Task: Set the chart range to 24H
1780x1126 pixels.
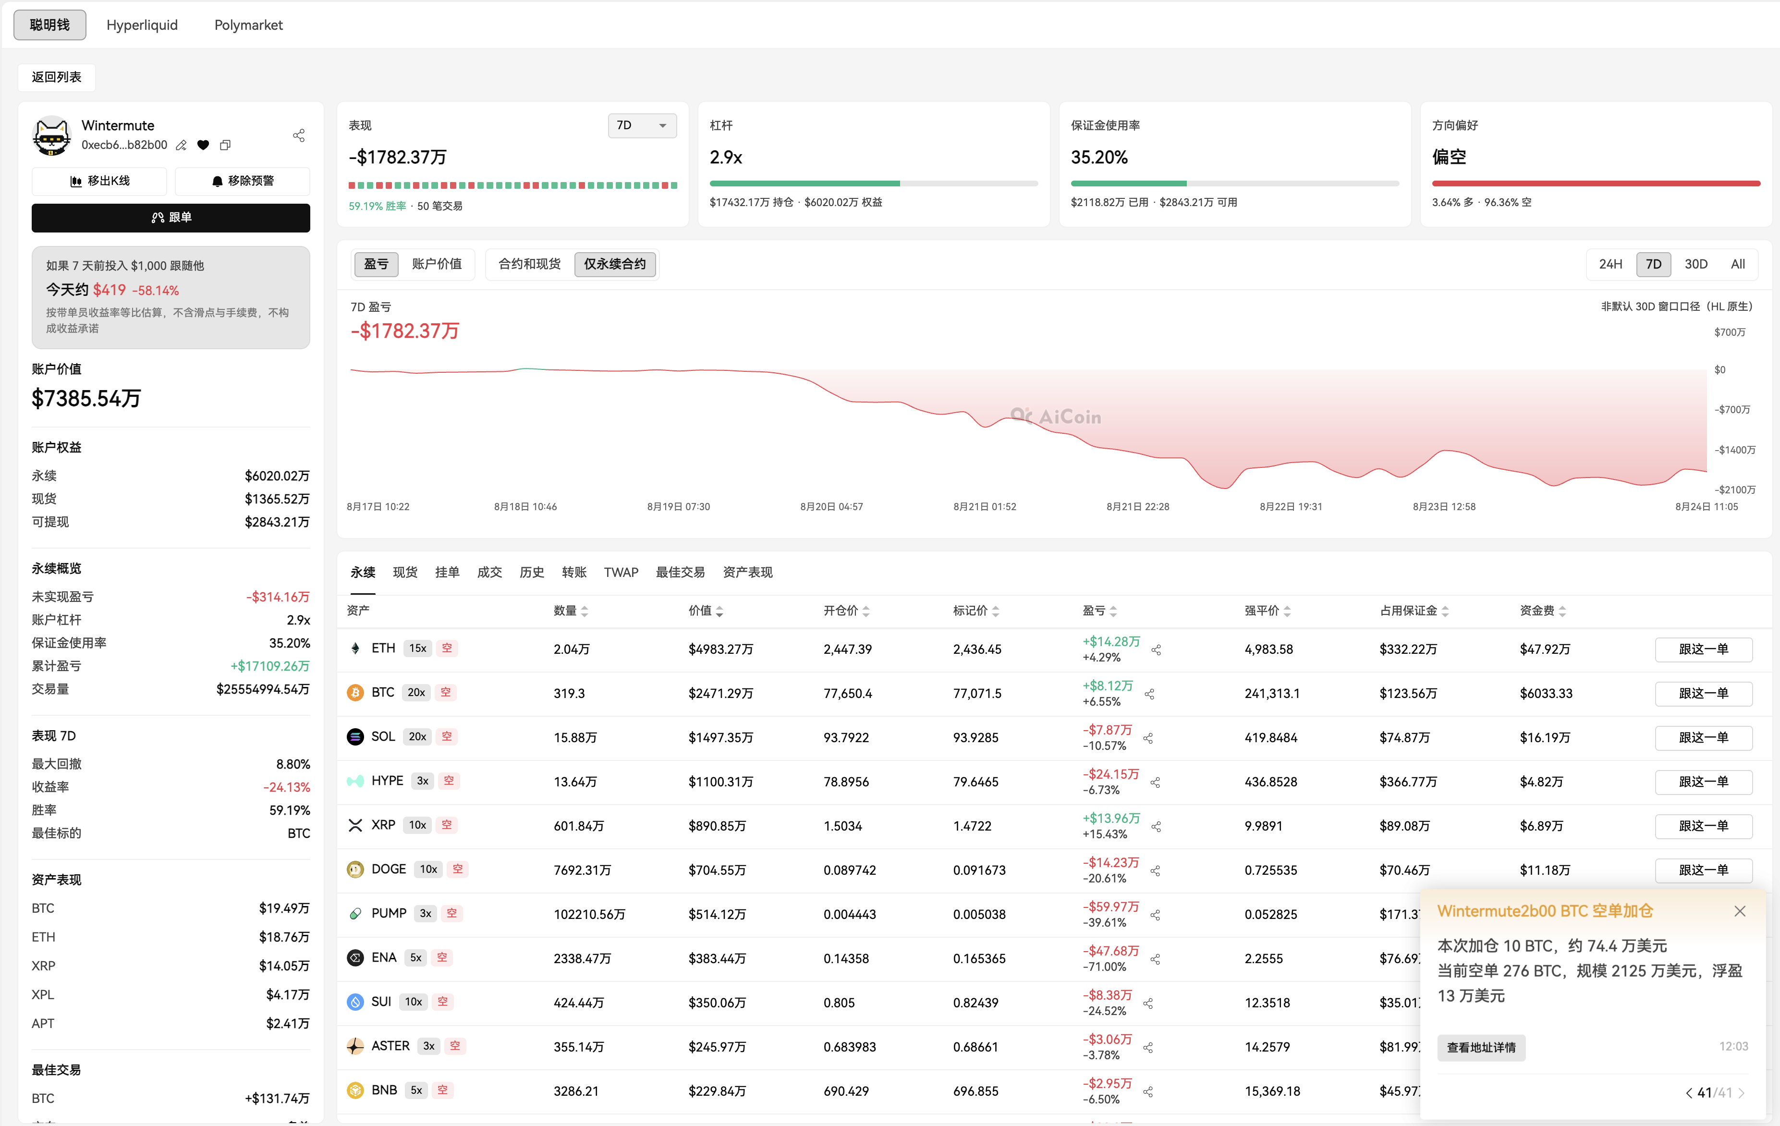Action: pos(1610,264)
